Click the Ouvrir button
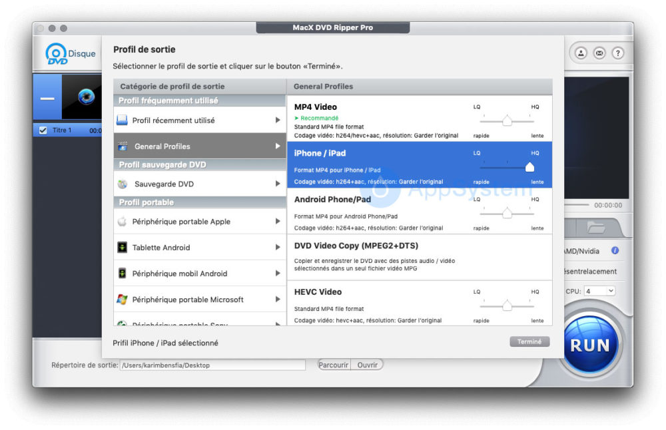The width and height of the screenshot is (666, 430). click(368, 365)
